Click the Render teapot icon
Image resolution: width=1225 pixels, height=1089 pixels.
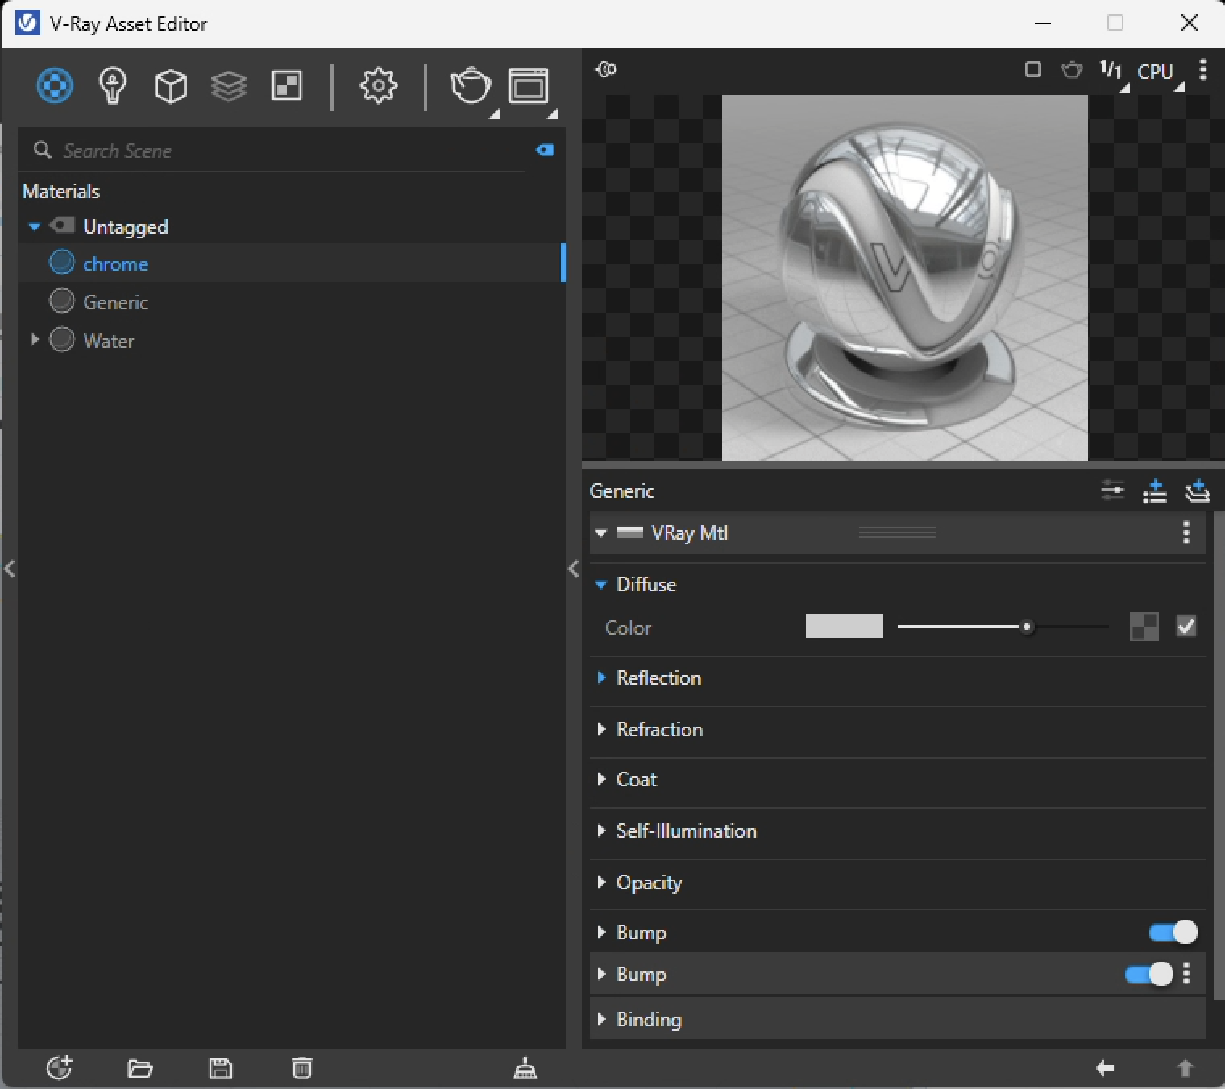coord(471,85)
